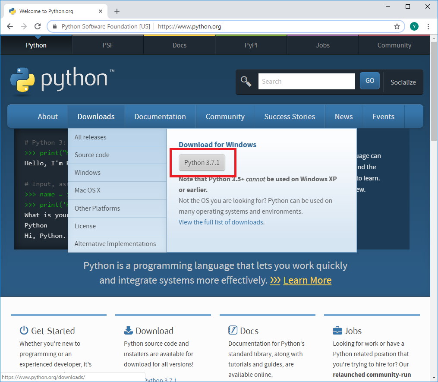The width and height of the screenshot is (438, 382).
Task: Click the padlock site security icon
Action: tap(55, 27)
